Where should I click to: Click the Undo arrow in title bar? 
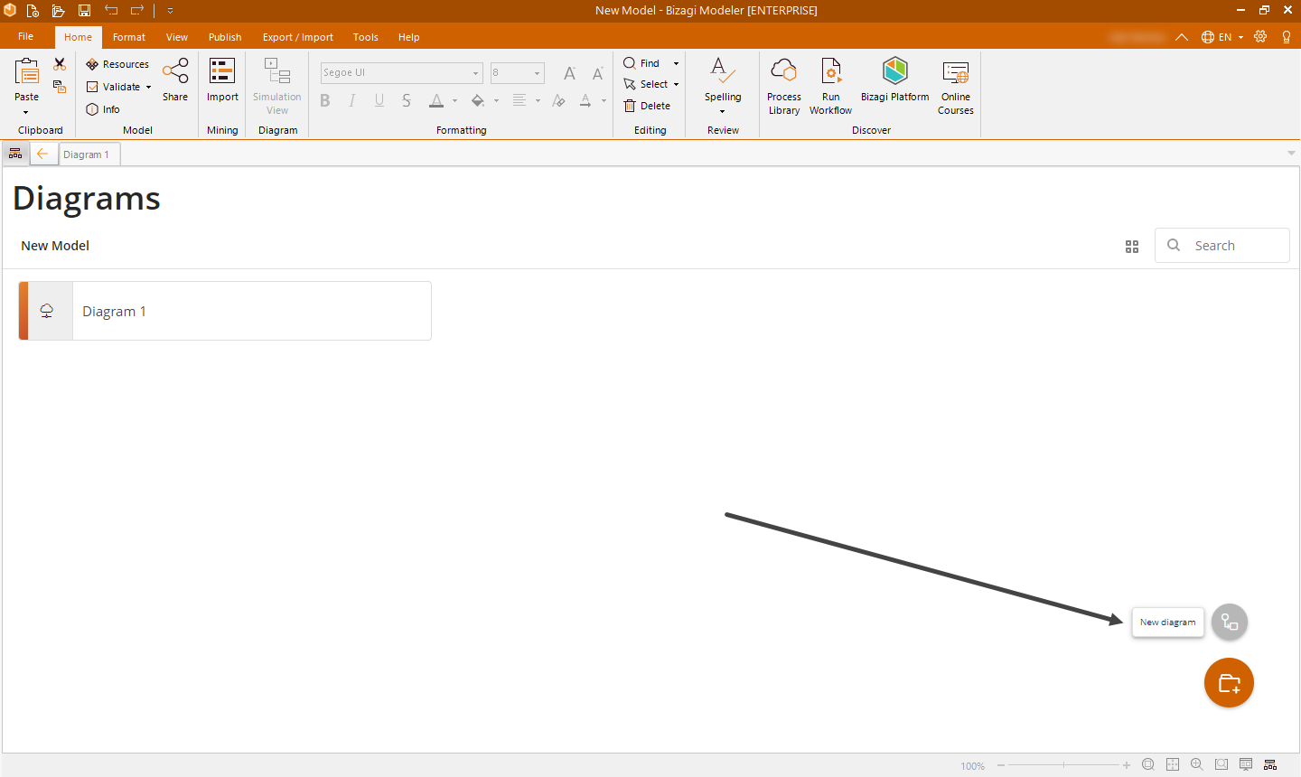[x=111, y=10]
